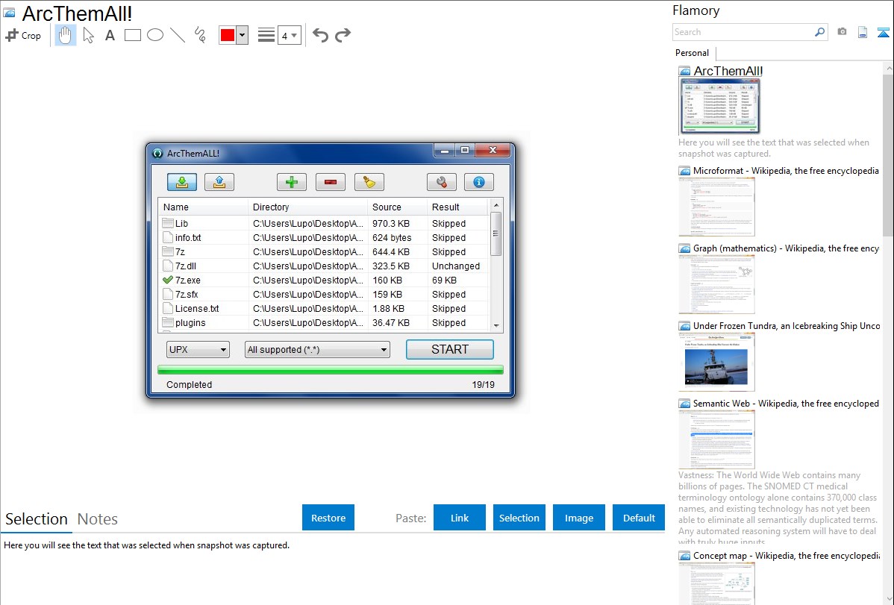Click the page document icon in Flamory
This screenshot has width=894, height=605.
coord(863,32)
